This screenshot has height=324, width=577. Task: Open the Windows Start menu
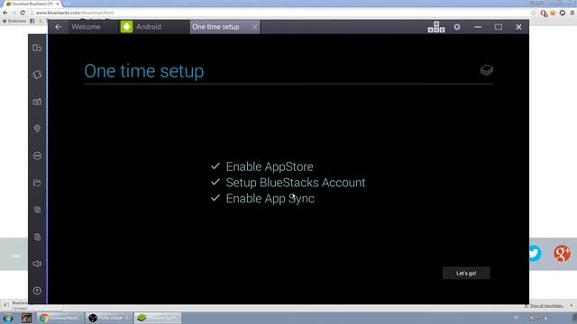[x=8, y=318]
